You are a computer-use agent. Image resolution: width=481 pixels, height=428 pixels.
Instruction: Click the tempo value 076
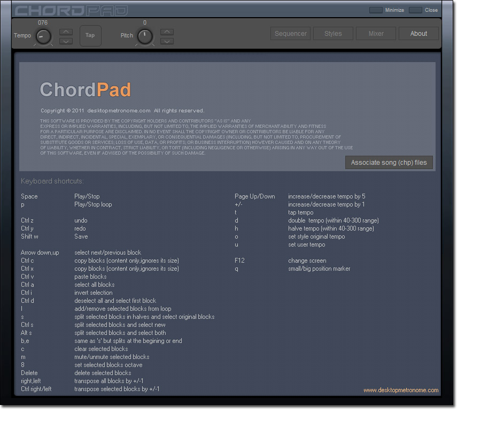pos(43,22)
